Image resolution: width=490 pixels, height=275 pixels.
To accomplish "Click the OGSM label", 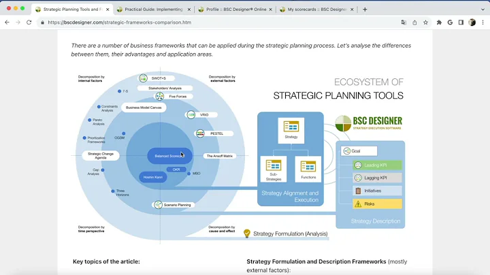I will (x=119, y=137).
